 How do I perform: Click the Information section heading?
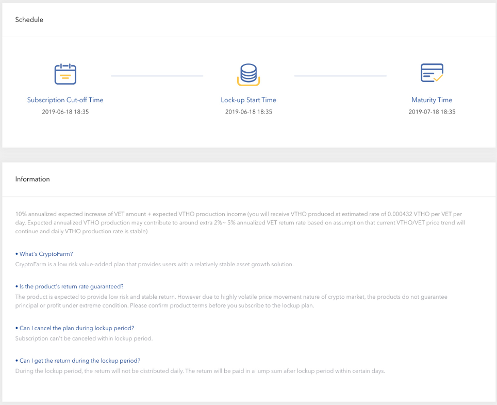pos(32,179)
